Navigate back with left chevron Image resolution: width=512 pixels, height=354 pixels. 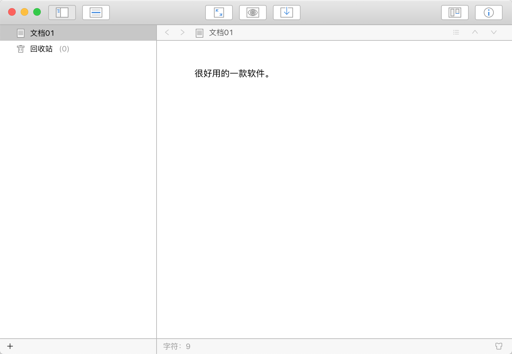point(167,32)
